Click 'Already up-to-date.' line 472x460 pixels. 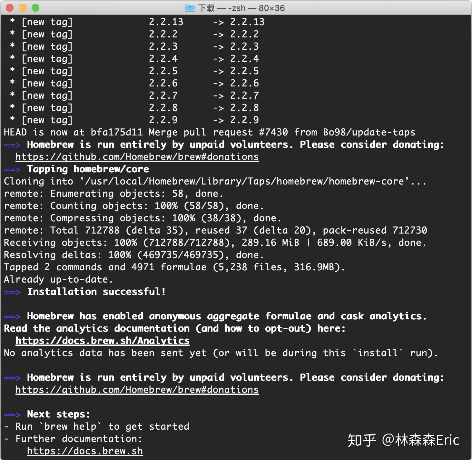[x=58, y=279]
